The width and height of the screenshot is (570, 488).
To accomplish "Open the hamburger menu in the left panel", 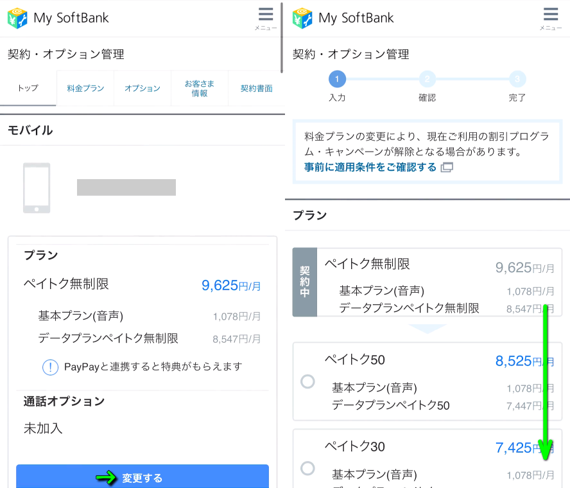I will pos(266,18).
